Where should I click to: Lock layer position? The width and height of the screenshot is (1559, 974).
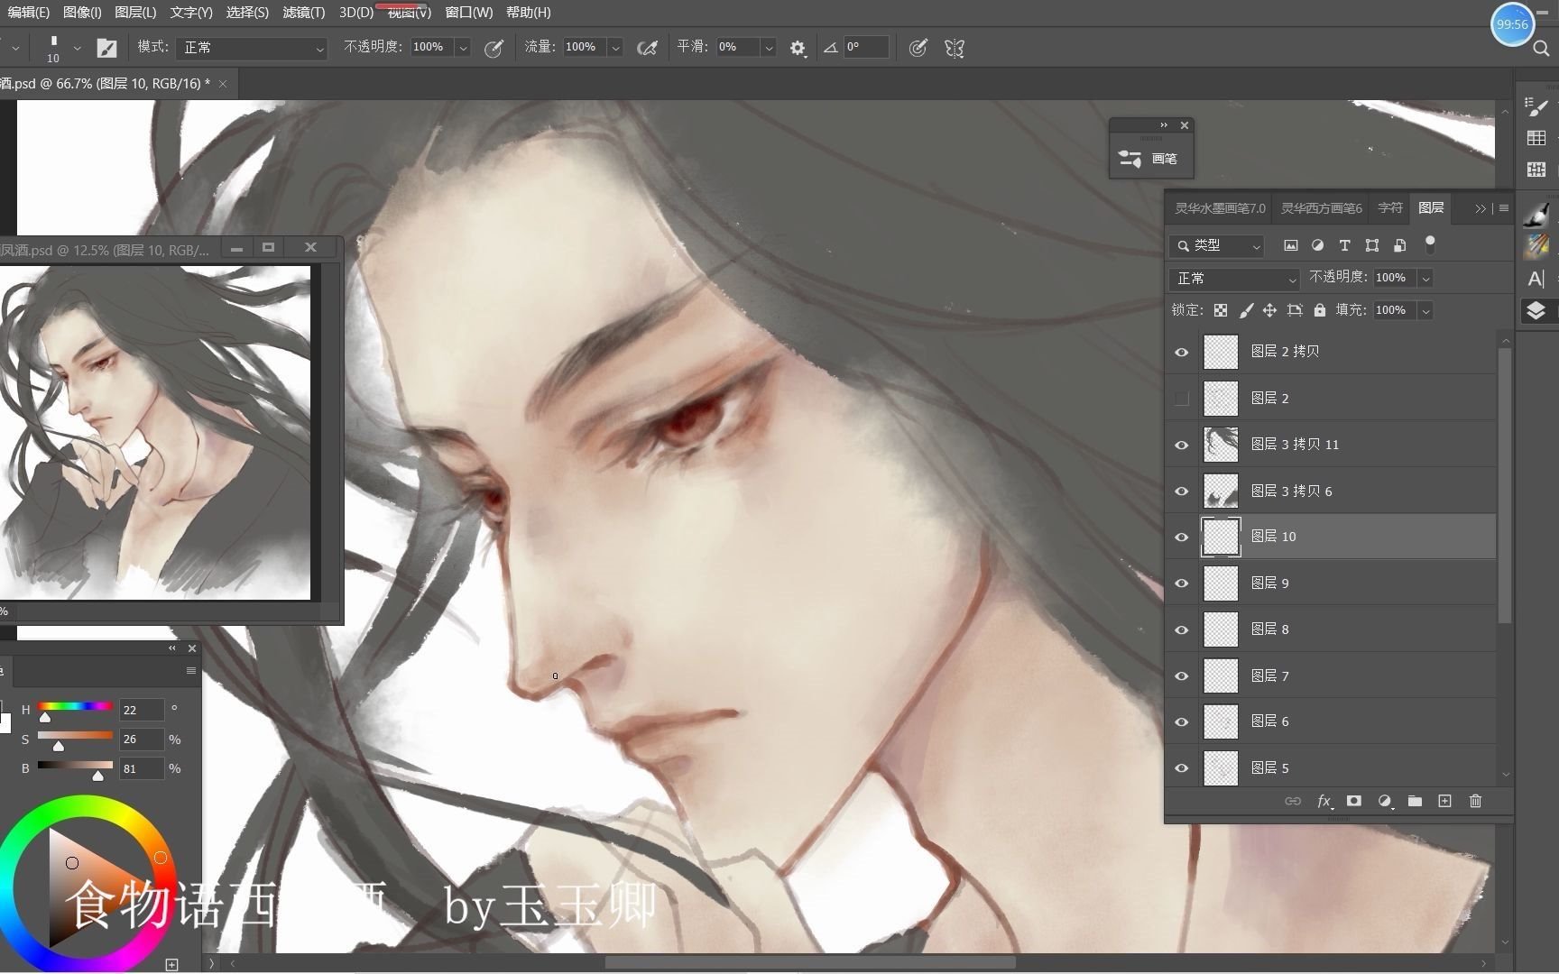coord(1269,310)
